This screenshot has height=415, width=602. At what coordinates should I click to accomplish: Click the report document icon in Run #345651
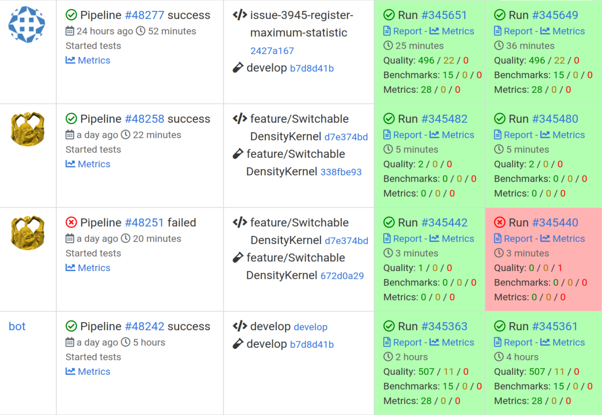click(387, 31)
